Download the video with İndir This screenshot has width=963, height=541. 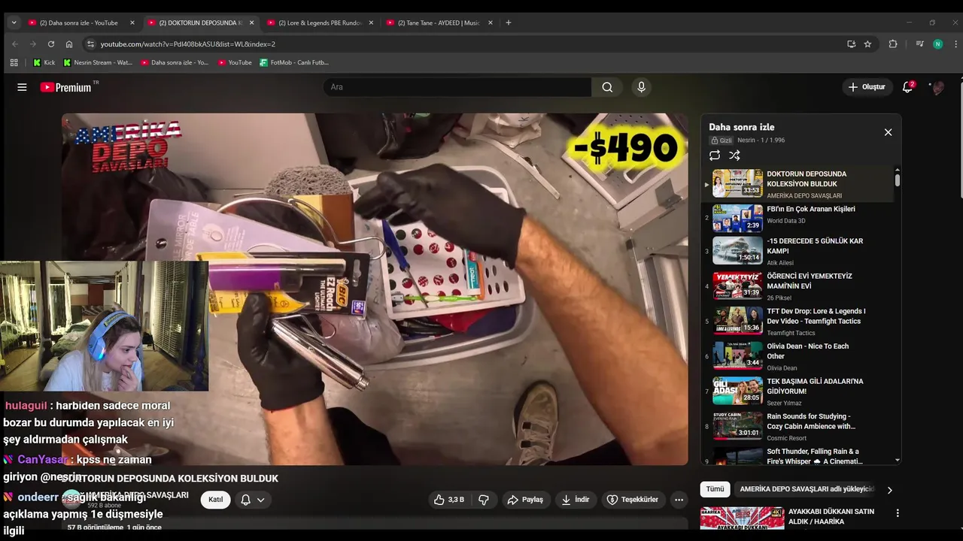tap(576, 500)
